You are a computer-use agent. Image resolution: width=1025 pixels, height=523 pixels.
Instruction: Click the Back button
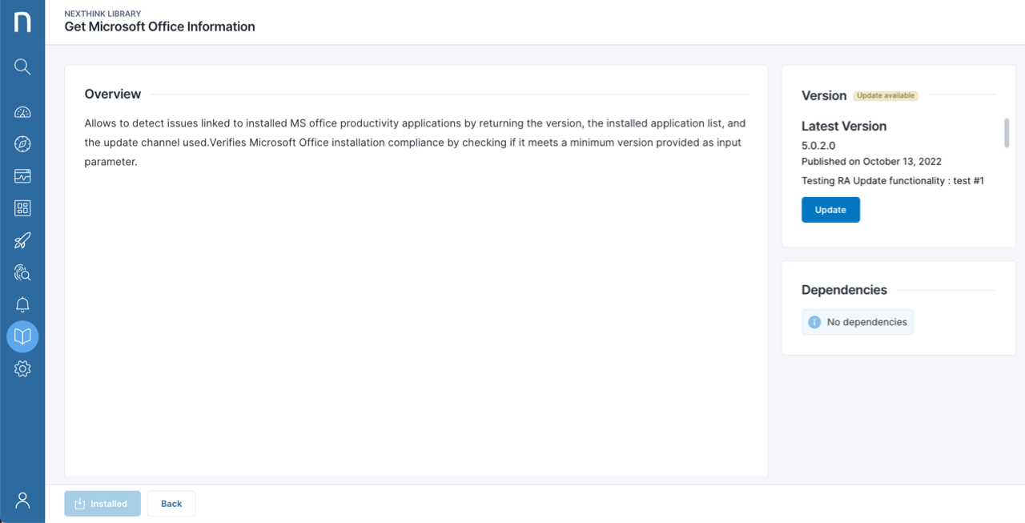tap(171, 503)
